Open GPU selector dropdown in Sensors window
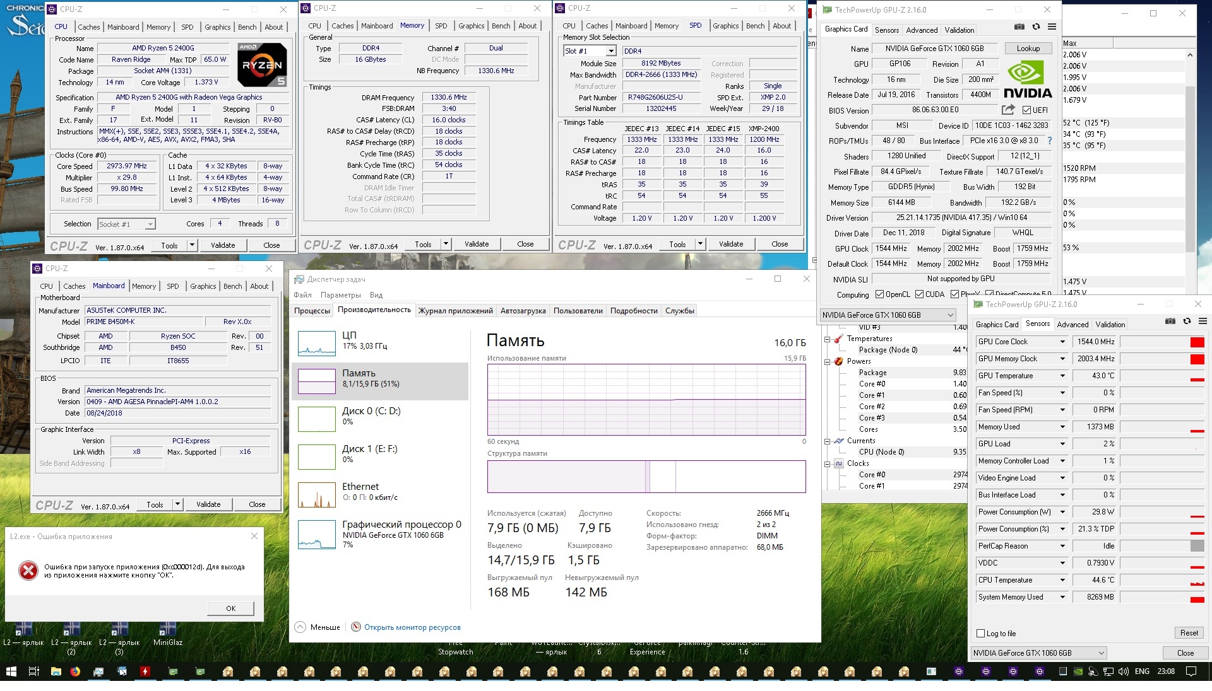 [1039, 653]
